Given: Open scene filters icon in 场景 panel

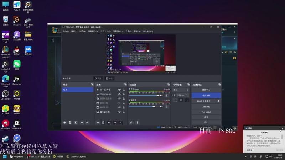Looking at the screenshot, I should click(x=76, y=123).
